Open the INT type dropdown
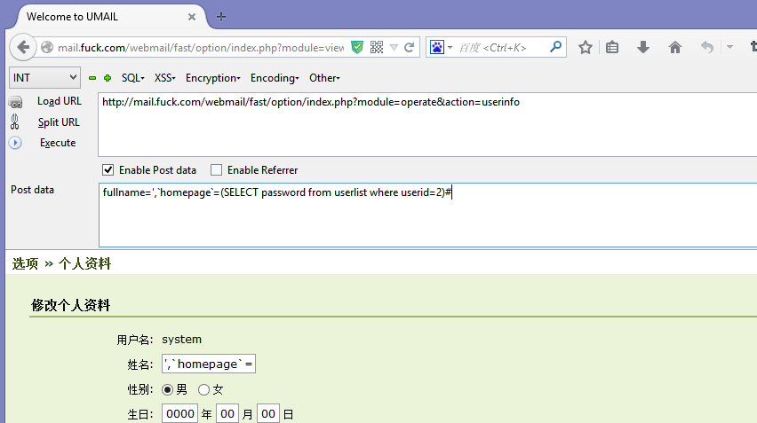 point(44,78)
